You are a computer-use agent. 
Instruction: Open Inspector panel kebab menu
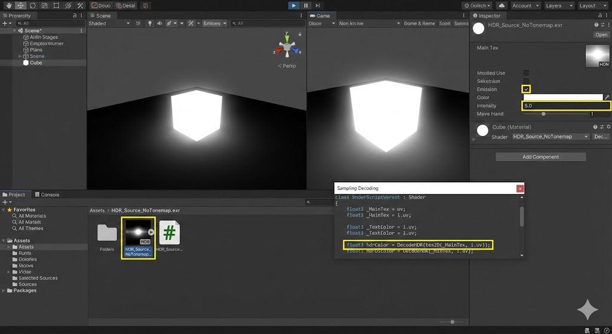(607, 16)
